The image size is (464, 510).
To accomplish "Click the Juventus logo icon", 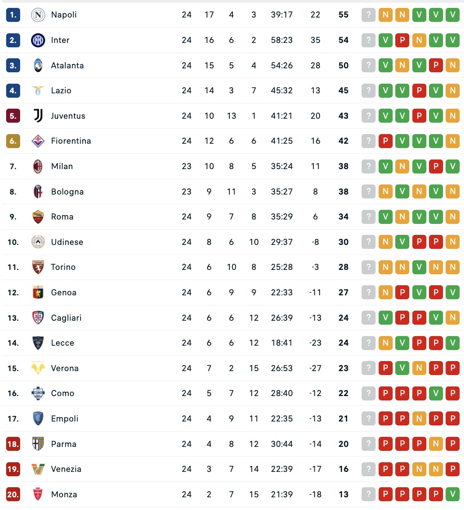I will click(38, 116).
